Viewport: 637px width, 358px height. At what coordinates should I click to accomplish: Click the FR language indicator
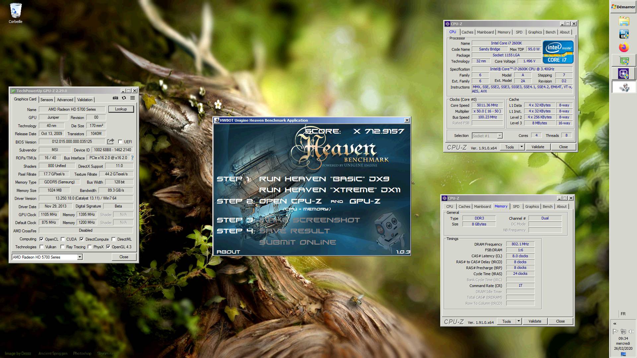click(623, 314)
